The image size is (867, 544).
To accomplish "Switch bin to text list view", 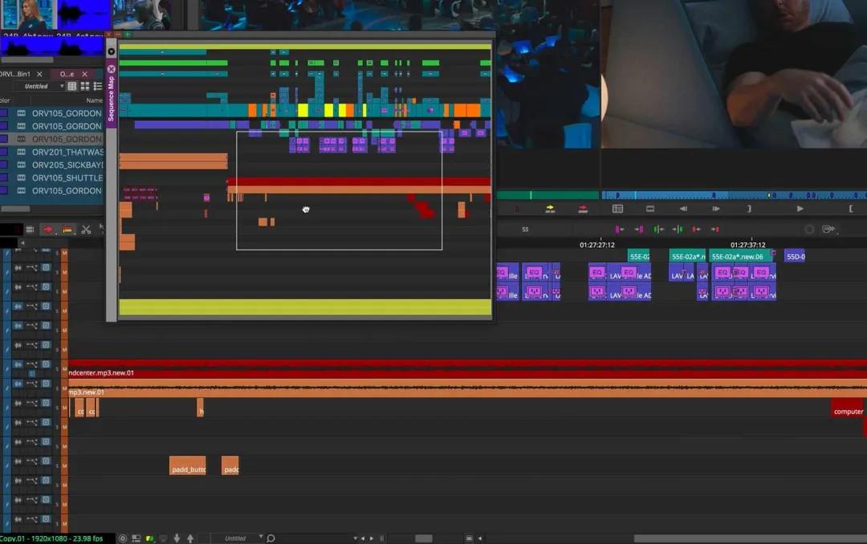I will point(71,86).
